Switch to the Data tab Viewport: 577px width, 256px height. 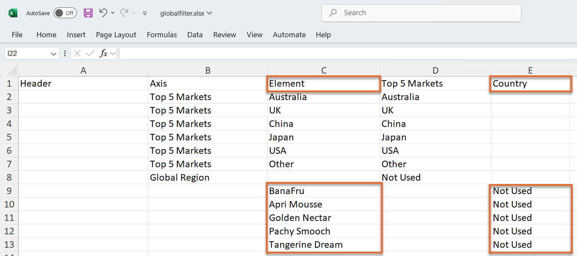[195, 35]
